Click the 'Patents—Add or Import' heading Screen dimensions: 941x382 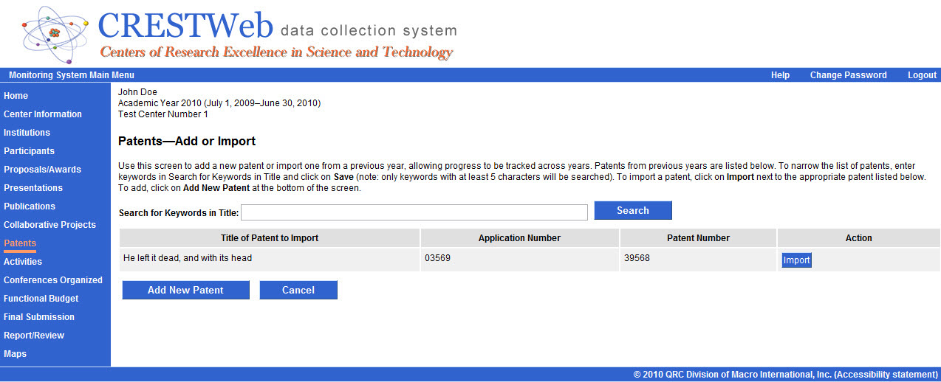[x=187, y=141]
